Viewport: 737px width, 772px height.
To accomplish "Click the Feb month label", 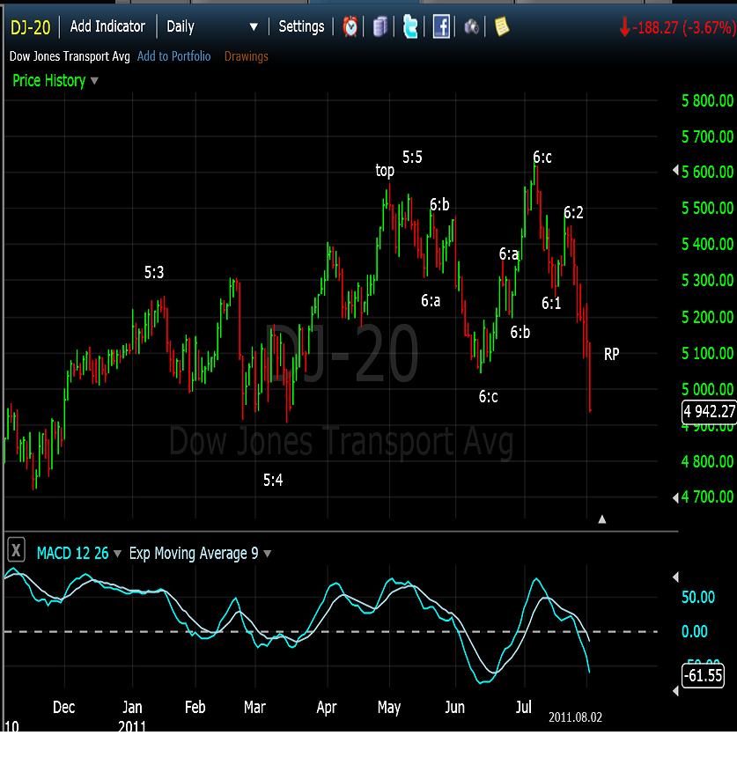I will click(x=195, y=708).
